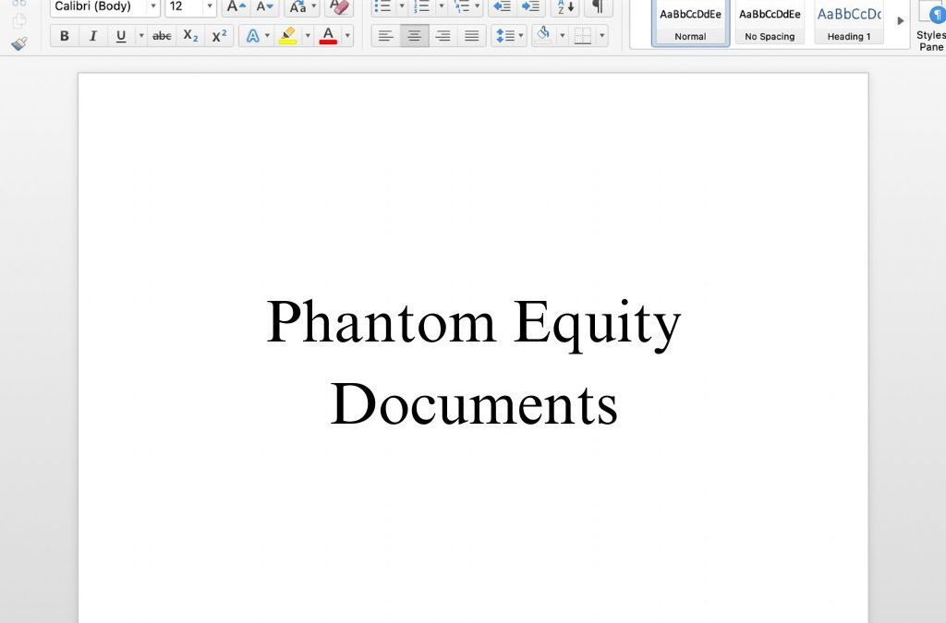The width and height of the screenshot is (946, 623).
Task: Apply borders with the borders icon
Action: pyautogui.click(x=583, y=36)
